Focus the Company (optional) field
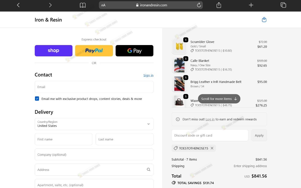 point(94,154)
